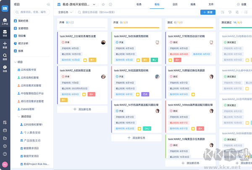Open the project info icon next to the star
This screenshot has width=252, height=170.
tap(110, 4)
